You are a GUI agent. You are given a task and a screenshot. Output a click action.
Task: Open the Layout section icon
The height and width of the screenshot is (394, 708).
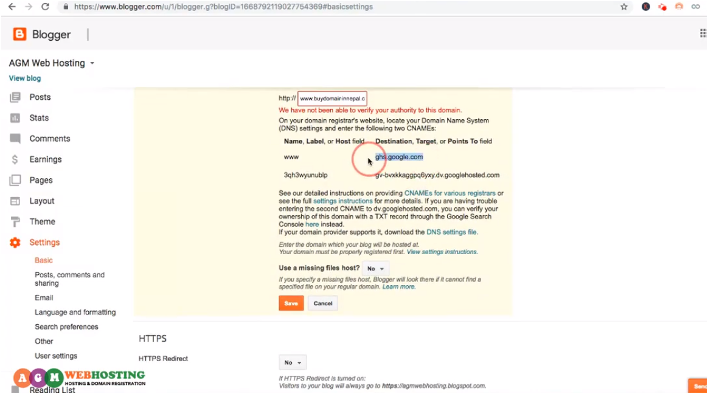coord(15,201)
